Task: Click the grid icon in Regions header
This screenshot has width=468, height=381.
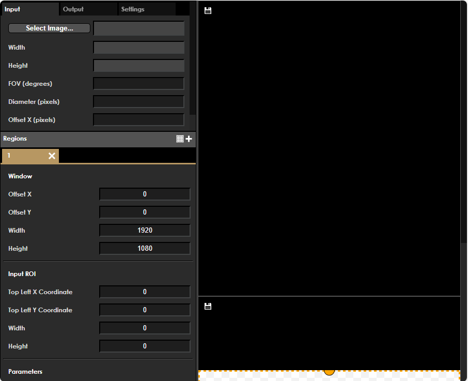Action: pyautogui.click(x=180, y=139)
